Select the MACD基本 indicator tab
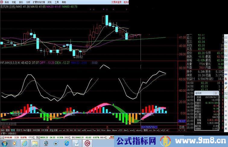This screenshot has height=147, width=228. [x=27, y=130]
